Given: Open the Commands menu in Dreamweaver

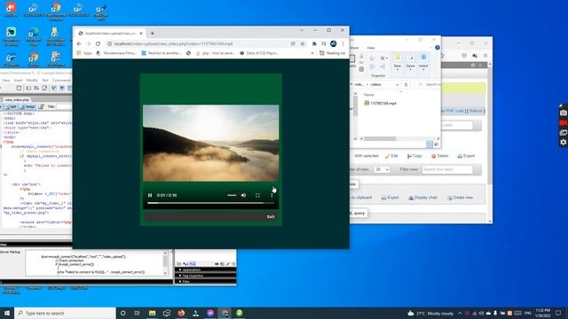Looking at the screenshot, I should 61,81.
